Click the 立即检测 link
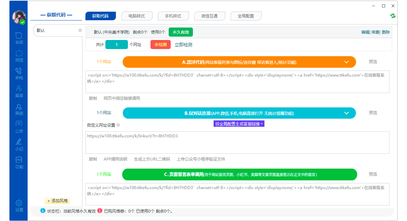Screen dimensions: 407x221 [183, 45]
